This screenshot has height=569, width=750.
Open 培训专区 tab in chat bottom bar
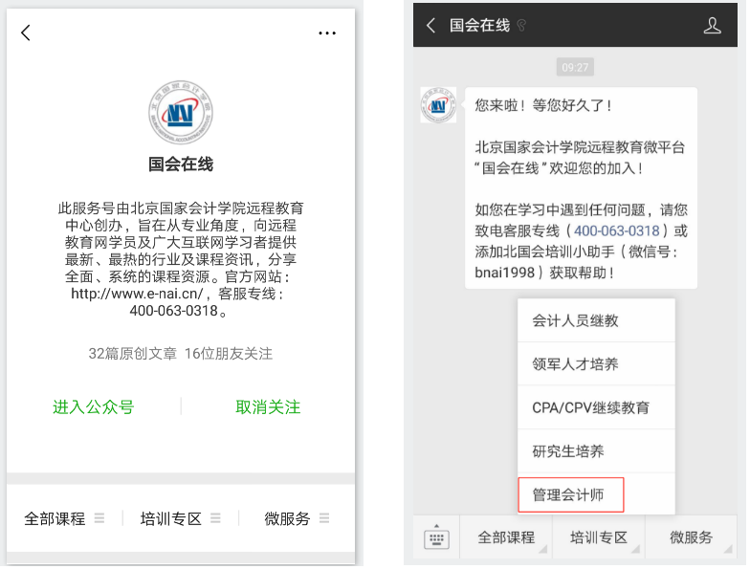599,537
